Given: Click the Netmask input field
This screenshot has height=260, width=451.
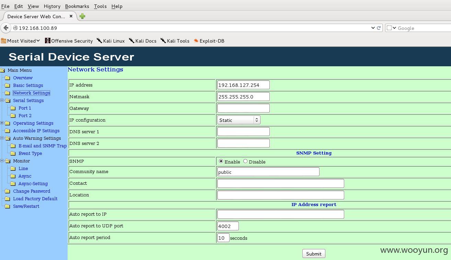Looking at the screenshot, I should [x=243, y=97].
